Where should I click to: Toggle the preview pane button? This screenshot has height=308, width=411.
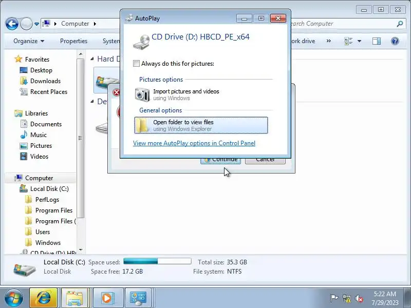click(377, 41)
